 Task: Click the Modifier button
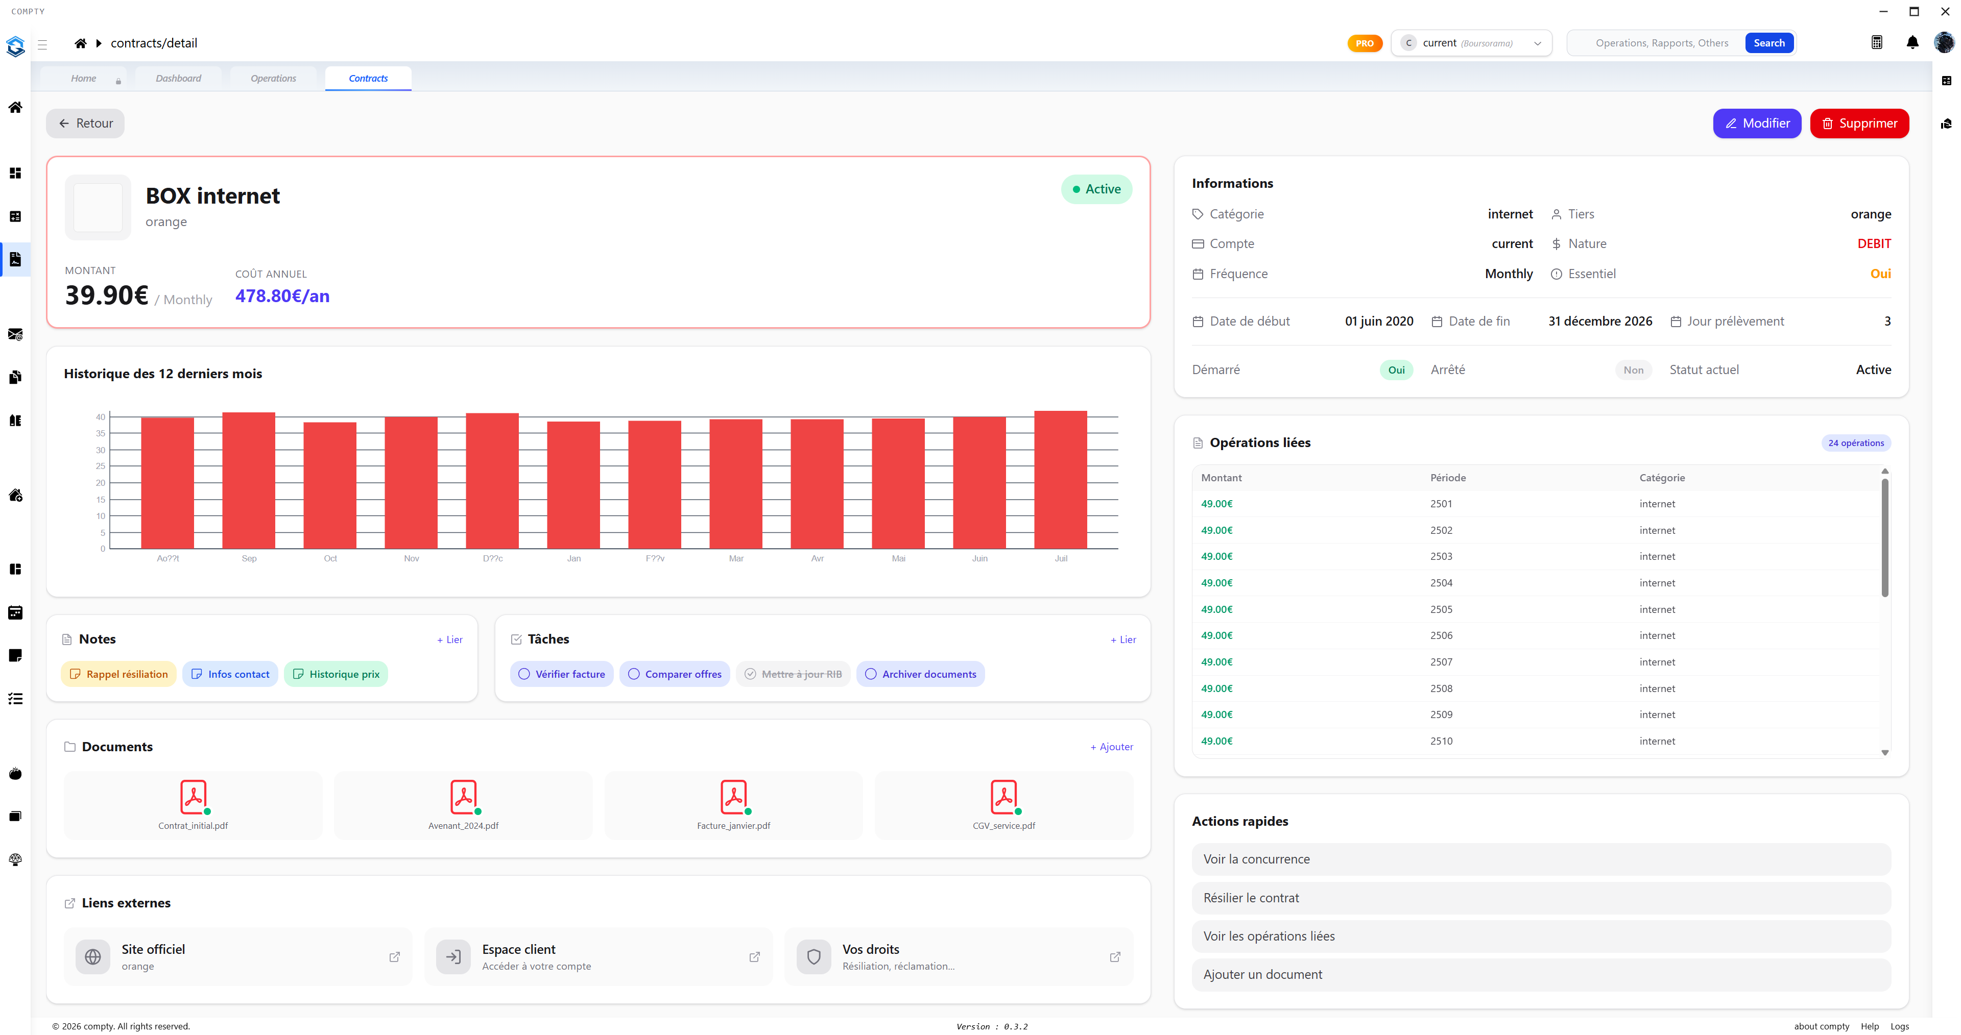[x=1757, y=124]
